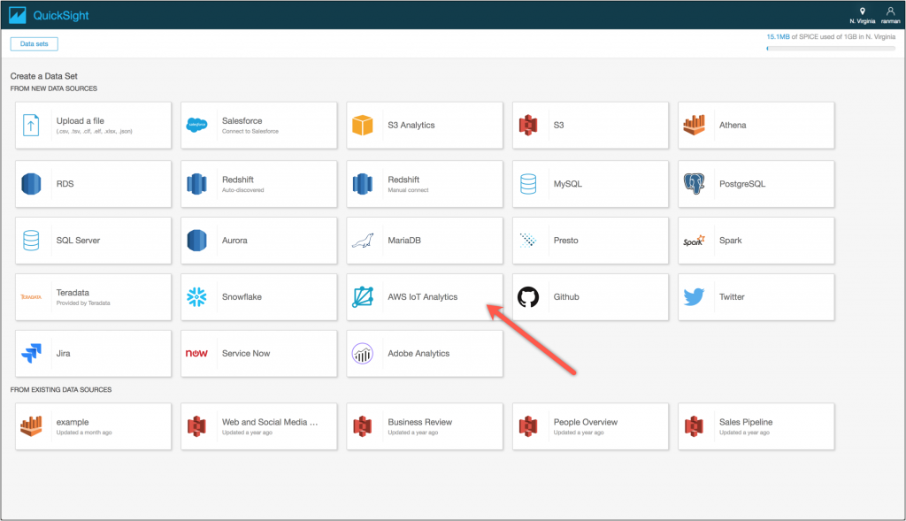The width and height of the screenshot is (906, 521).
Task: Click the QuickSight title text
Action: pyautogui.click(x=61, y=16)
